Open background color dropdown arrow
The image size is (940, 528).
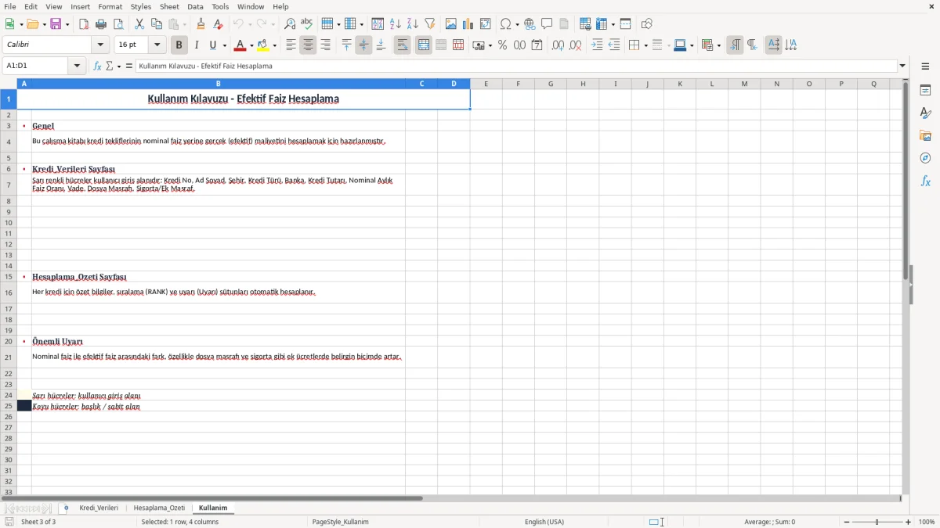(274, 45)
